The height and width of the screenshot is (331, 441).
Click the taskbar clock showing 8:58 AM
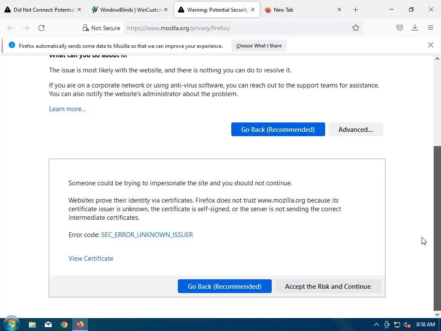click(x=425, y=325)
